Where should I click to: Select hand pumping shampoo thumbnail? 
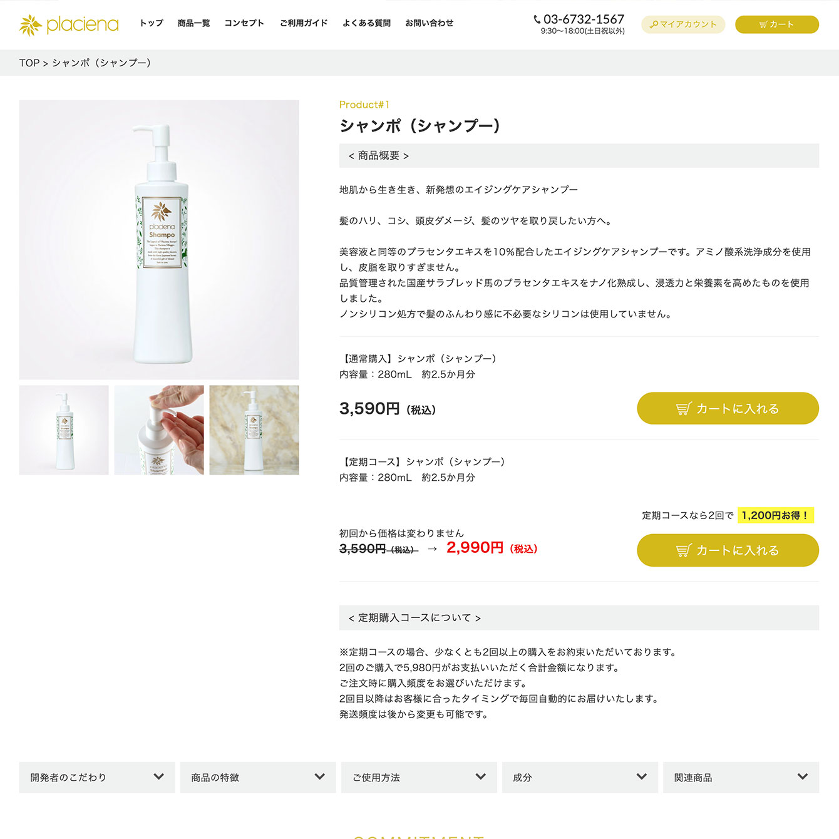point(159,430)
